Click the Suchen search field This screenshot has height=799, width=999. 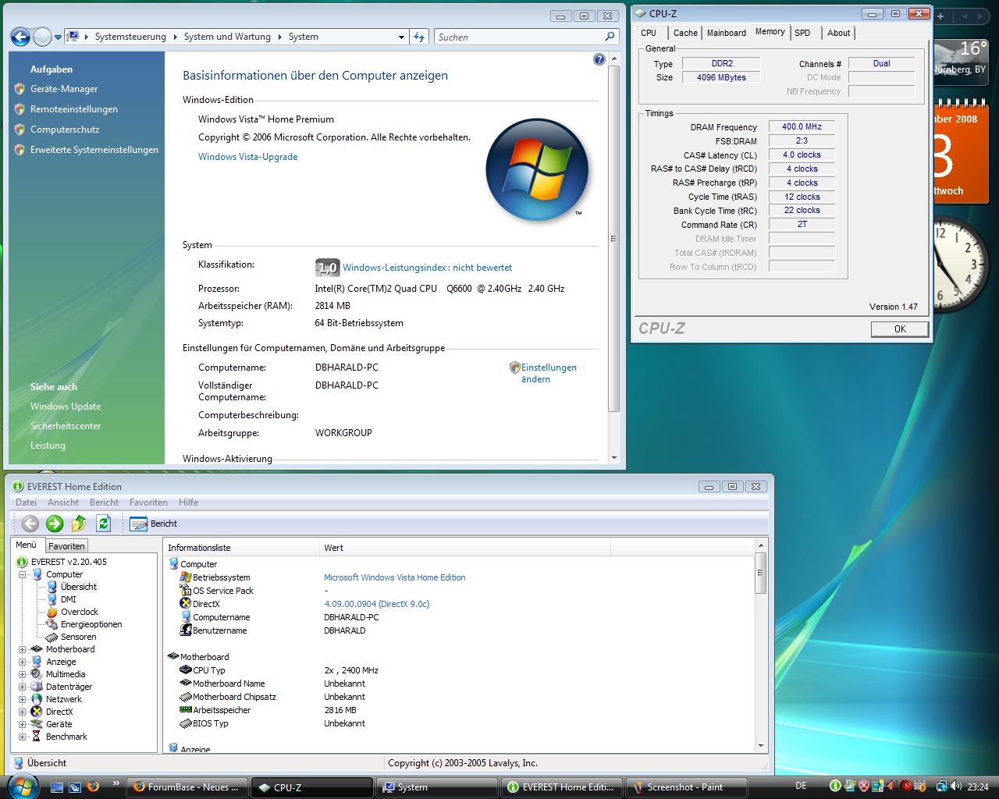(x=519, y=37)
